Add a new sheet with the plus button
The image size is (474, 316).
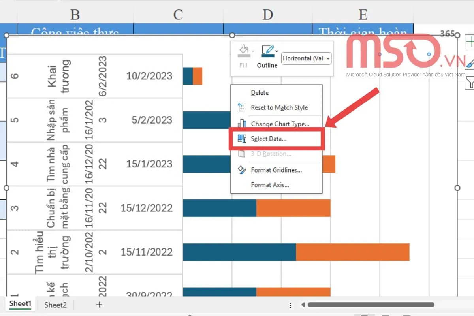[x=99, y=305]
